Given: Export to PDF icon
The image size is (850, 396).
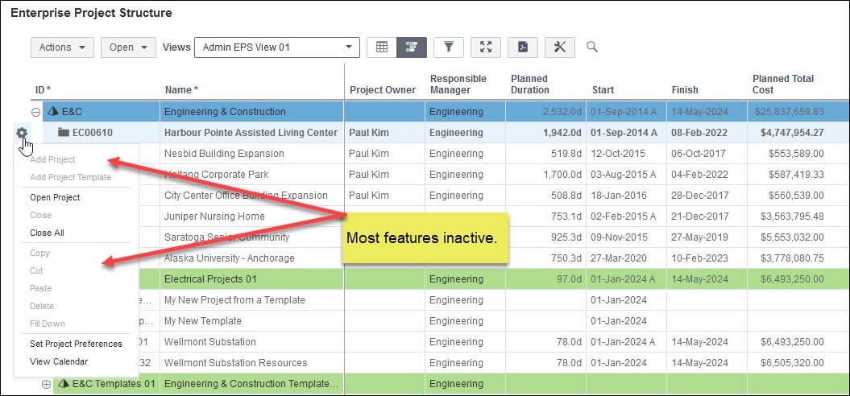Looking at the screenshot, I should tap(523, 47).
